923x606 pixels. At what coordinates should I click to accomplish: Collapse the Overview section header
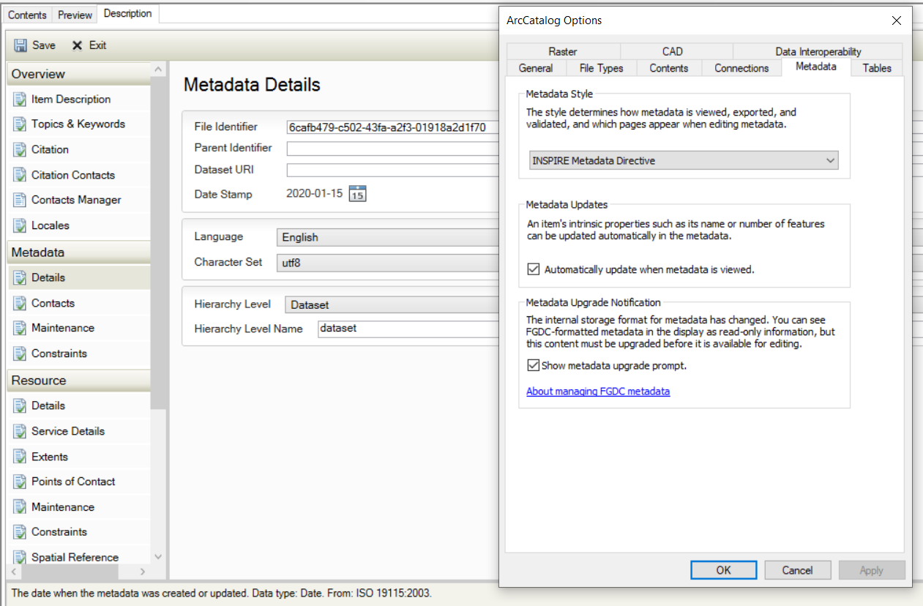(78, 74)
